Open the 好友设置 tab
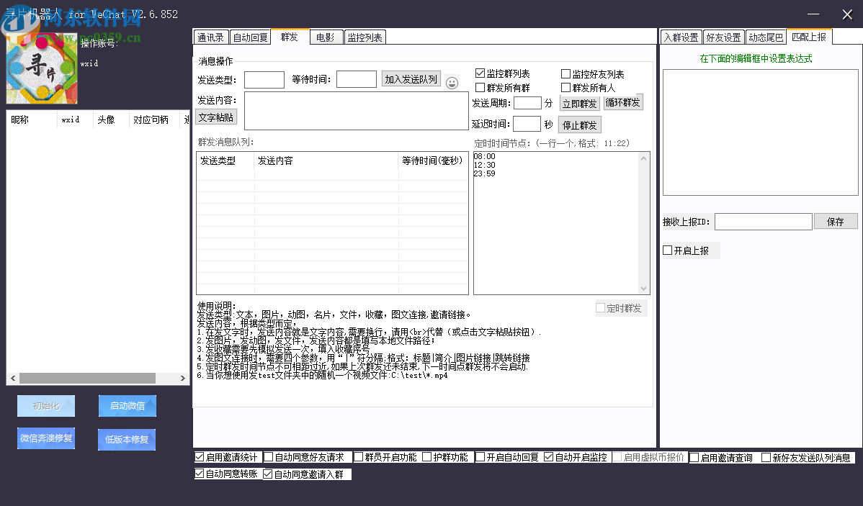This screenshot has height=506, width=863. [723, 36]
